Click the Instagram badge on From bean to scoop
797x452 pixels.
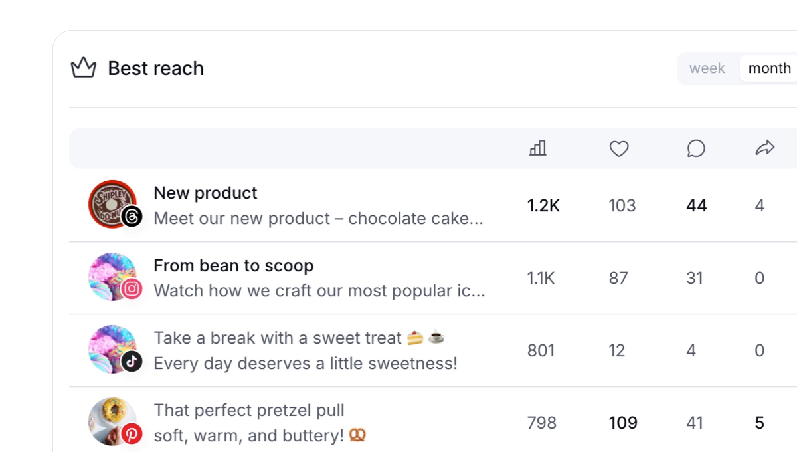tap(132, 290)
